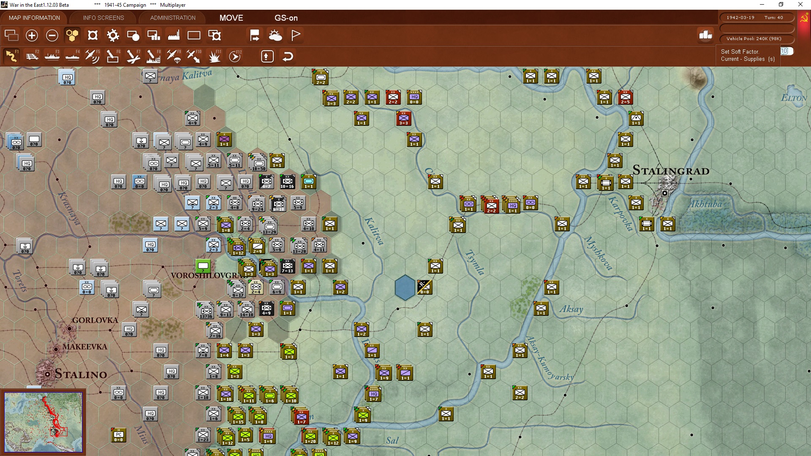Click the Stalingrad city marker
The height and width of the screenshot is (456, 811).
[x=665, y=193]
